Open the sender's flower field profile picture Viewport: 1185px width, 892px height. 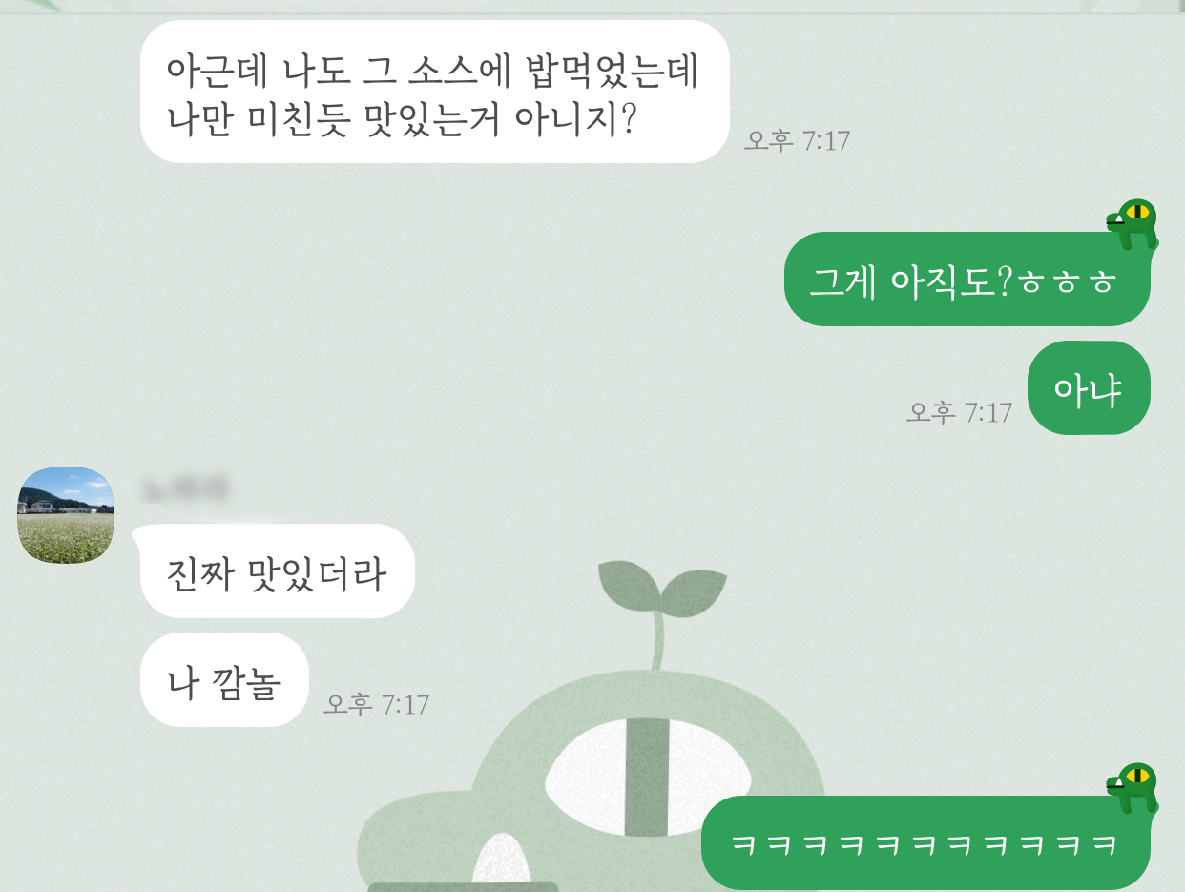click(66, 515)
